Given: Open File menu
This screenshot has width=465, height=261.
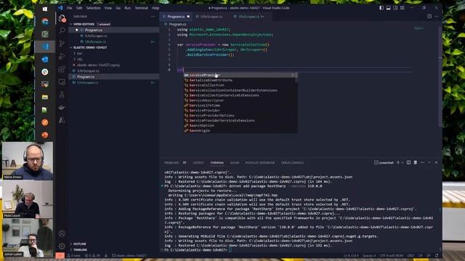Looking at the screenshot, I should coord(70,8).
